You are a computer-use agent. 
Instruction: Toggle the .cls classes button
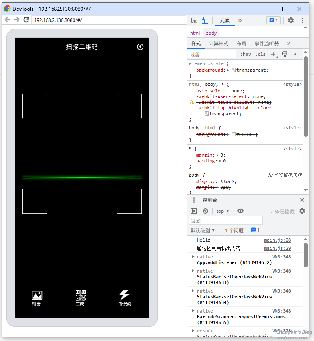[x=260, y=55]
